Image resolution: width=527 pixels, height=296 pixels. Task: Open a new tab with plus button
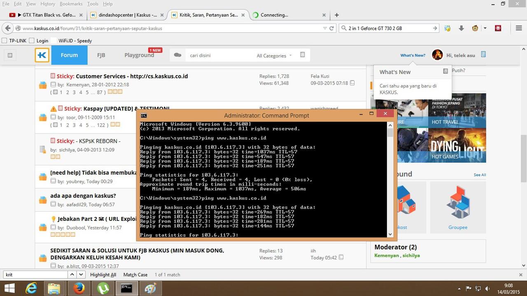click(336, 15)
